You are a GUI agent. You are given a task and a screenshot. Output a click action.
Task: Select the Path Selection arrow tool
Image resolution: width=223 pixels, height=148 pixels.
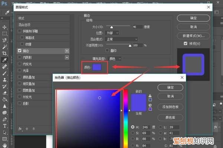[4, 132]
